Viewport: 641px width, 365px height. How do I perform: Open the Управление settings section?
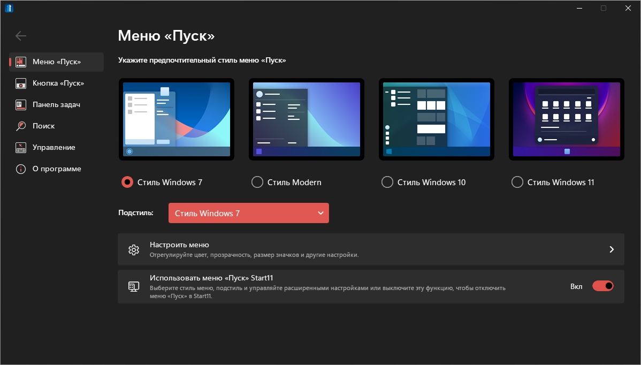[54, 148]
